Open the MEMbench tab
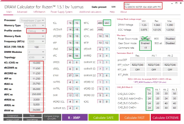184x124 pixels. (39, 12)
